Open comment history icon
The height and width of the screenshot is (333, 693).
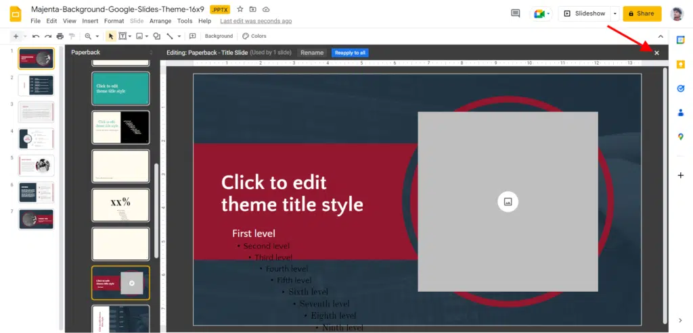point(516,14)
